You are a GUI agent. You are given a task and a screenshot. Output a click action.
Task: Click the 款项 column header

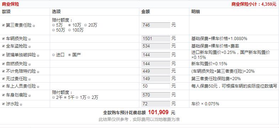coord(6,12)
